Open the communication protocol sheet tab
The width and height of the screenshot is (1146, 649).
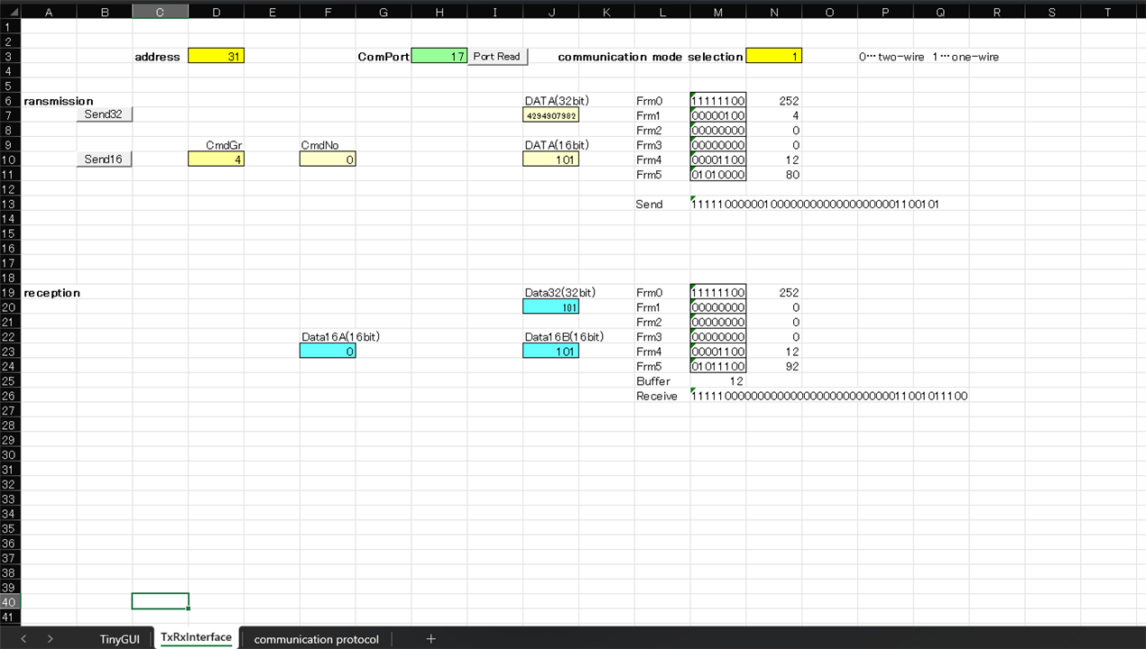coord(316,639)
